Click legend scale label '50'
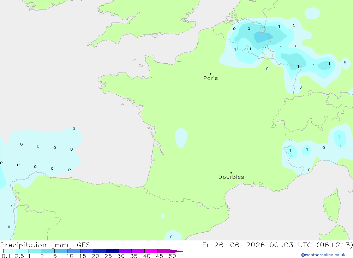This screenshot has width=353, height=258. coord(172,256)
